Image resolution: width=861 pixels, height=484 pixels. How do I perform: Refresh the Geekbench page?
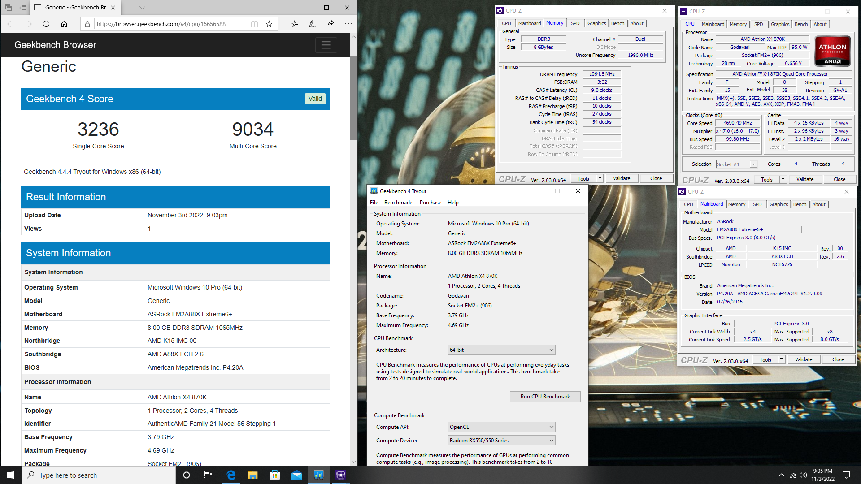pos(46,24)
